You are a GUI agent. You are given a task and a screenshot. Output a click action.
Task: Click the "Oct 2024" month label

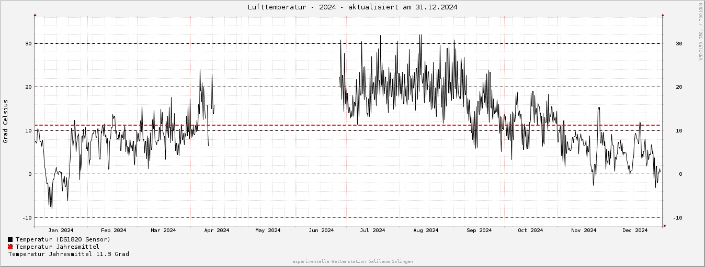pyautogui.click(x=530, y=230)
